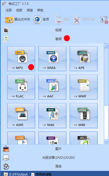This screenshot has height=176, width=109.
Task: Click the optical drive device icon
Action: (6, 158)
